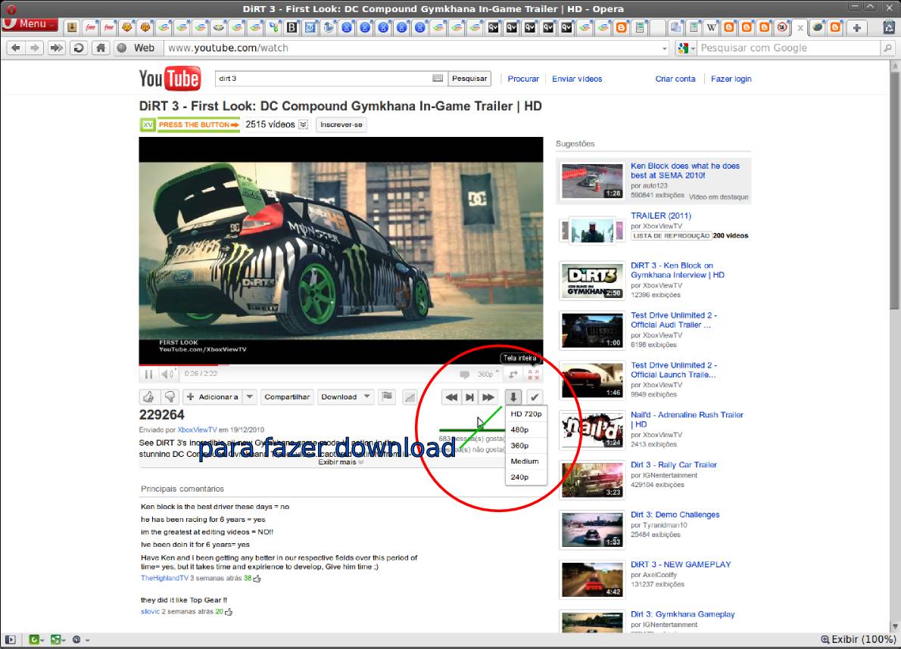The width and height of the screenshot is (901, 649).
Task: Select 480p from the download menu
Action: coord(525,430)
